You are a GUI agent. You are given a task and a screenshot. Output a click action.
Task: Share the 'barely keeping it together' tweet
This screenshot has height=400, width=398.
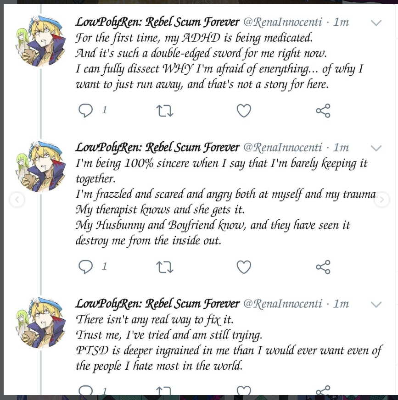(x=323, y=267)
